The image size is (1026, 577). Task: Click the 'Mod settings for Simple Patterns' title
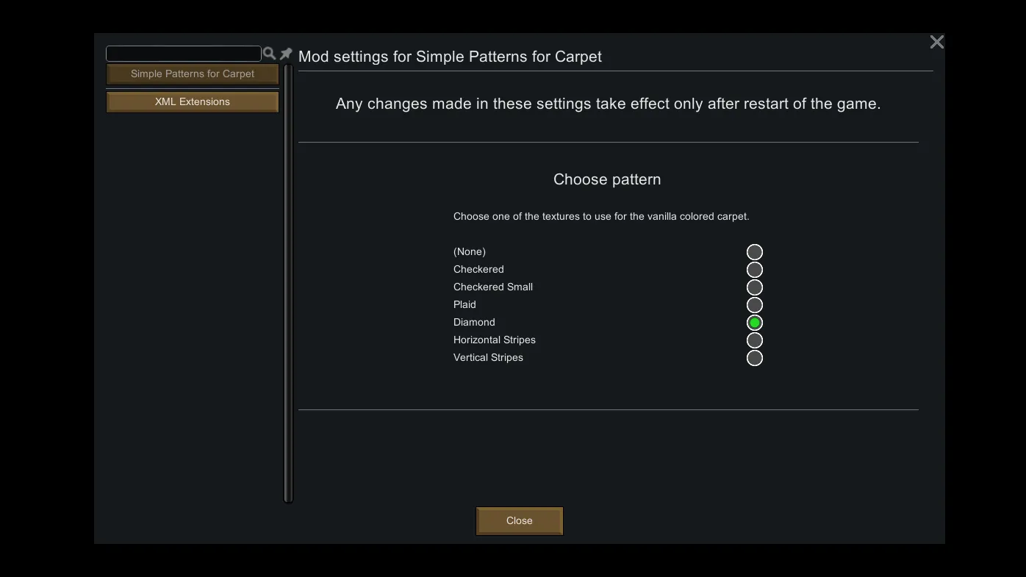point(450,57)
